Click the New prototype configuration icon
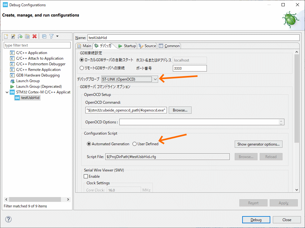Image resolution: width=305 pixels, height=228 pixels. click(x=13, y=37)
